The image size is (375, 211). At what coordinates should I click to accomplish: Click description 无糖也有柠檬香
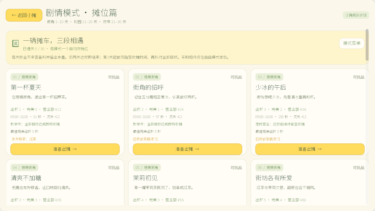point(42,188)
